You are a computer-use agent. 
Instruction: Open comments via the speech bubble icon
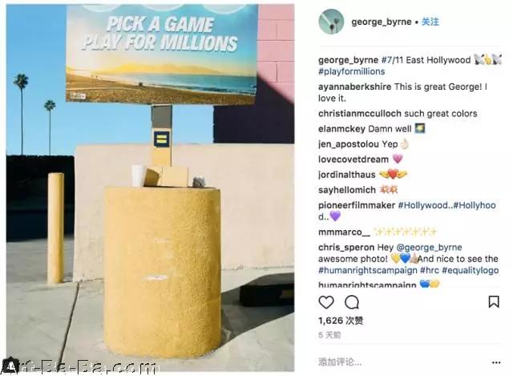coord(352,302)
